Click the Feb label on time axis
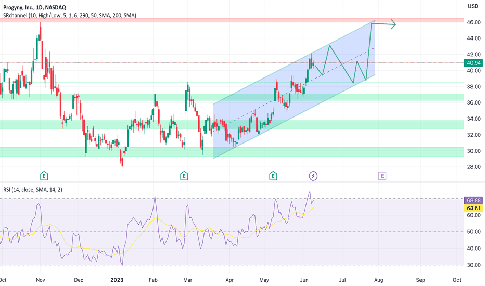Screen dimensions: 485x286 (x=153, y=280)
